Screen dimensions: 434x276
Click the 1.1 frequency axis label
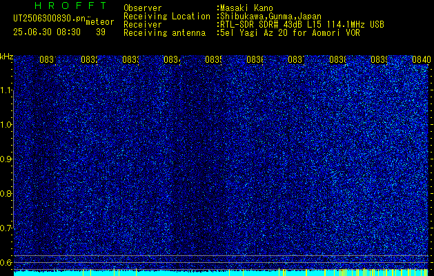click(x=6, y=90)
